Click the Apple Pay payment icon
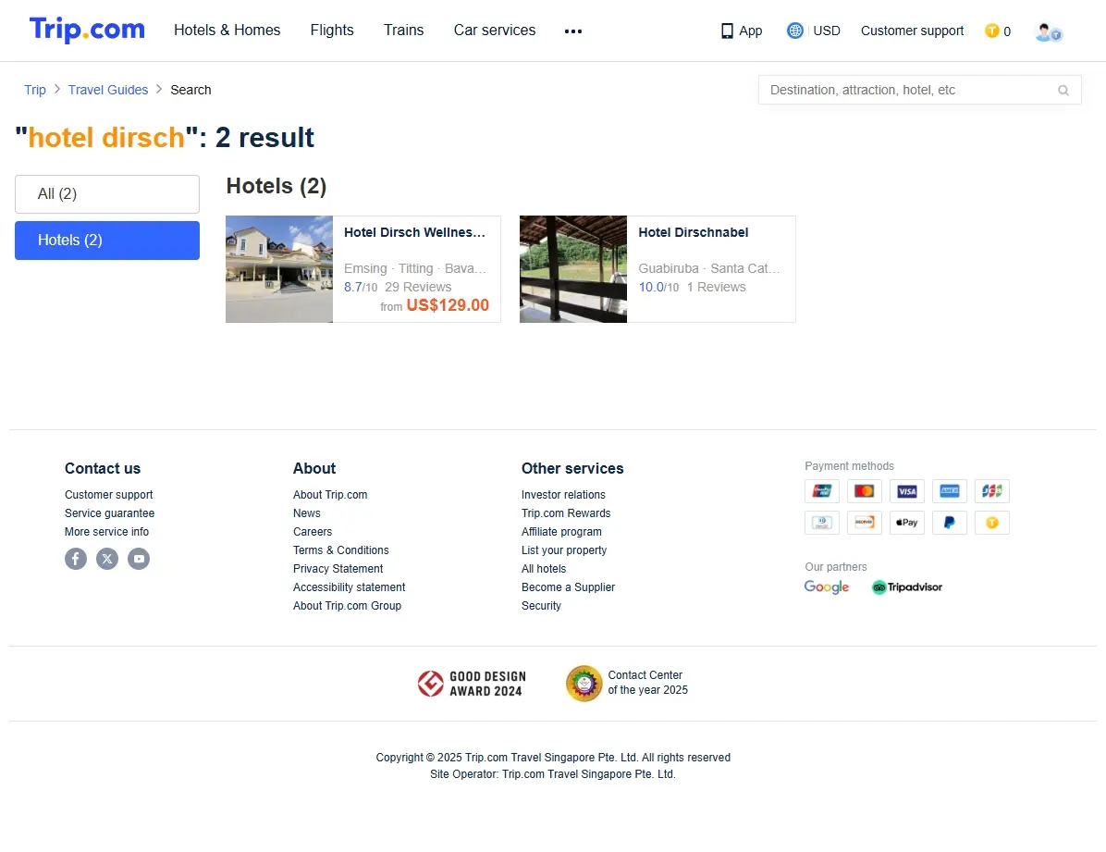Screen dimensions: 1106x852 [907, 523]
